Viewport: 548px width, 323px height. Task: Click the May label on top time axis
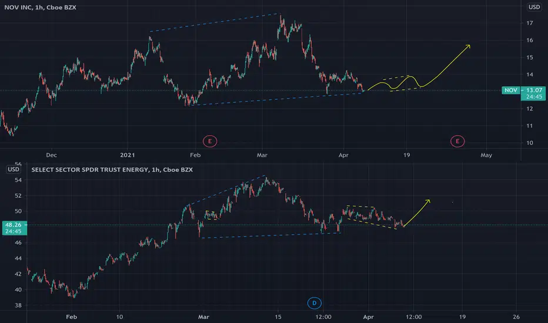pos(486,154)
